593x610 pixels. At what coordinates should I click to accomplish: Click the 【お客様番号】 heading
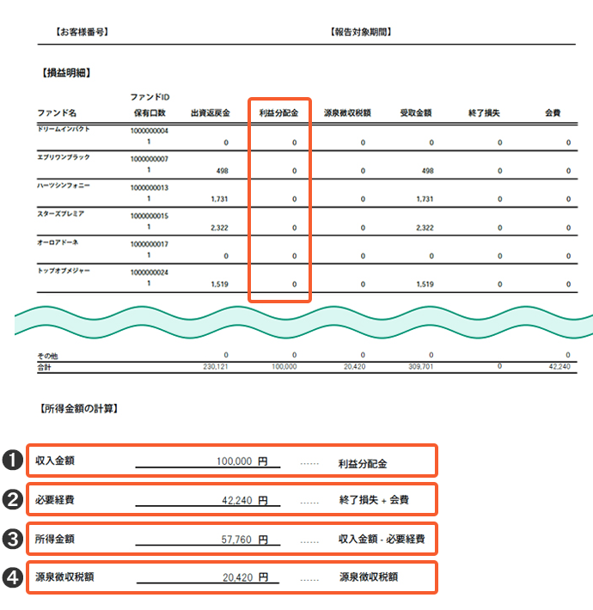click(x=82, y=32)
